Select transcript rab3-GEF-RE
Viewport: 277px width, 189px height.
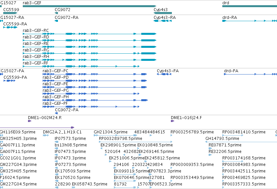coord(90,47)
